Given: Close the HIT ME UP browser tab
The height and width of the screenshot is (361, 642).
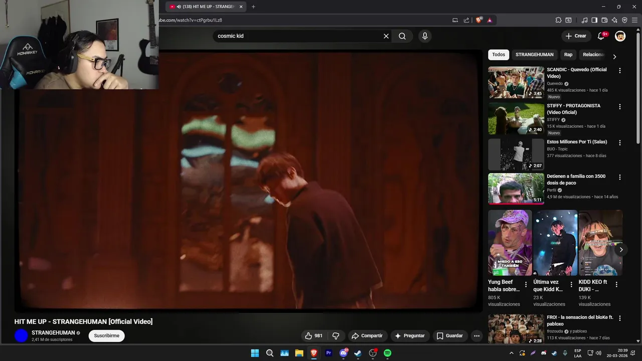Looking at the screenshot, I should 241,7.
